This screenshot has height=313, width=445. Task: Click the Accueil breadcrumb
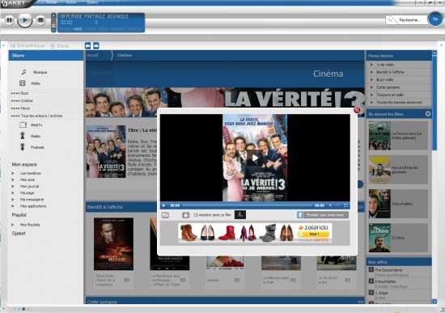pos(92,55)
